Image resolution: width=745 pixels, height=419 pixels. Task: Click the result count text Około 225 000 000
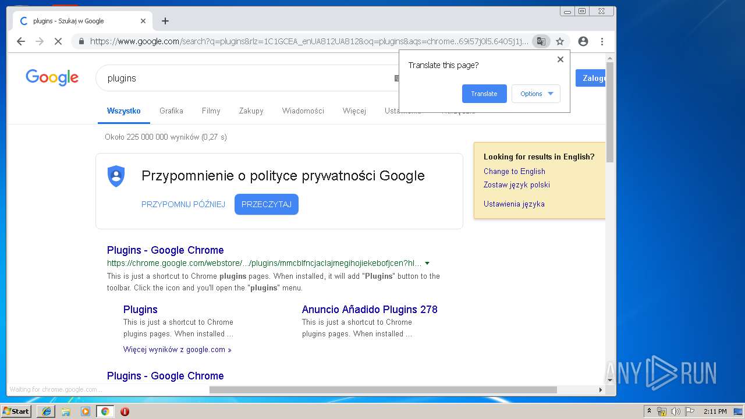click(x=166, y=137)
